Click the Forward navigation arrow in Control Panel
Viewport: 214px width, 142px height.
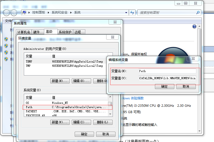(14, 13)
